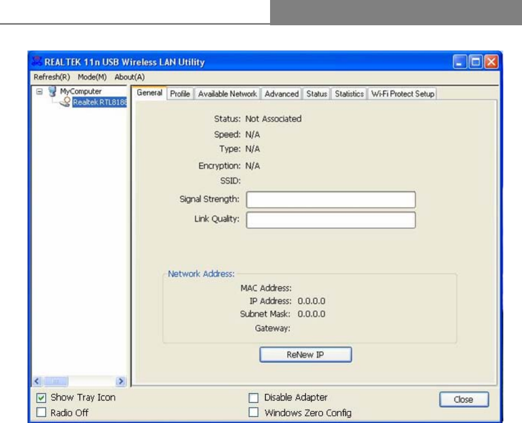Click the MyComputer icon in tree

coord(52,91)
